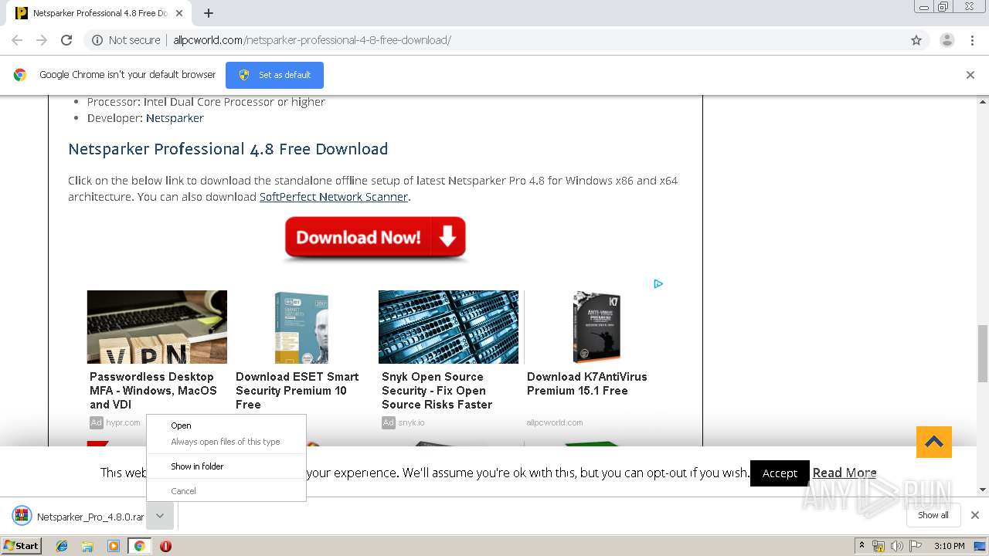Launch Internet Explorer from the taskbar
The height and width of the screenshot is (556, 989).
point(62,546)
